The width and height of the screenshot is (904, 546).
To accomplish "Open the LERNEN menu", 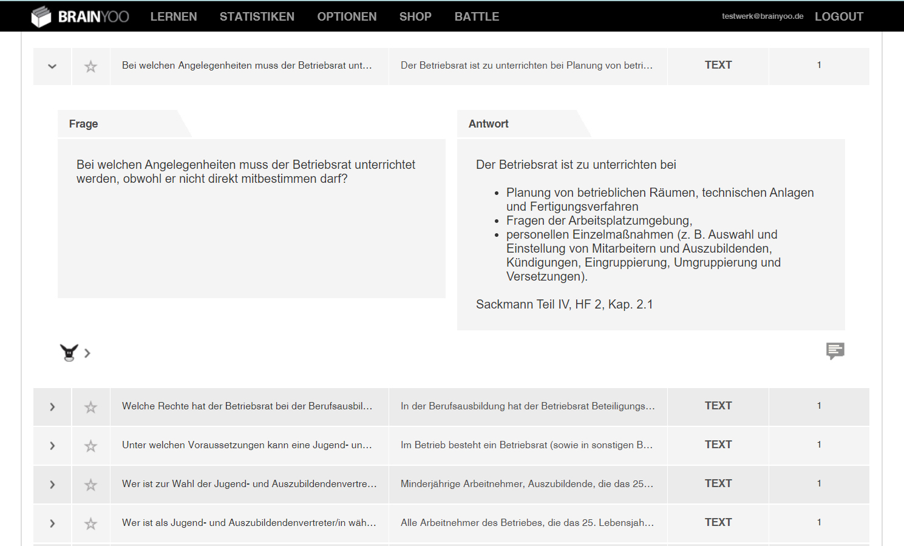I will click(x=174, y=16).
